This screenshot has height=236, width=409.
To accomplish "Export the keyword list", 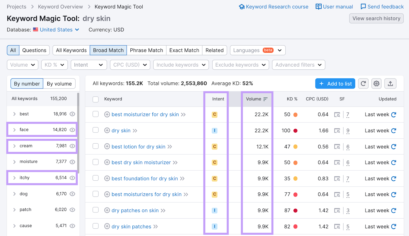I will 390,83.
